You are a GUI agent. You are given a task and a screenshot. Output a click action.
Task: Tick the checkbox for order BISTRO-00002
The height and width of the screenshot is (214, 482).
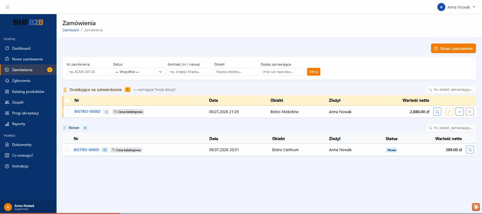68,112
